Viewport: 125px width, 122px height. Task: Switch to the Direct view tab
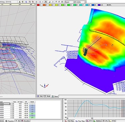point(55,96)
